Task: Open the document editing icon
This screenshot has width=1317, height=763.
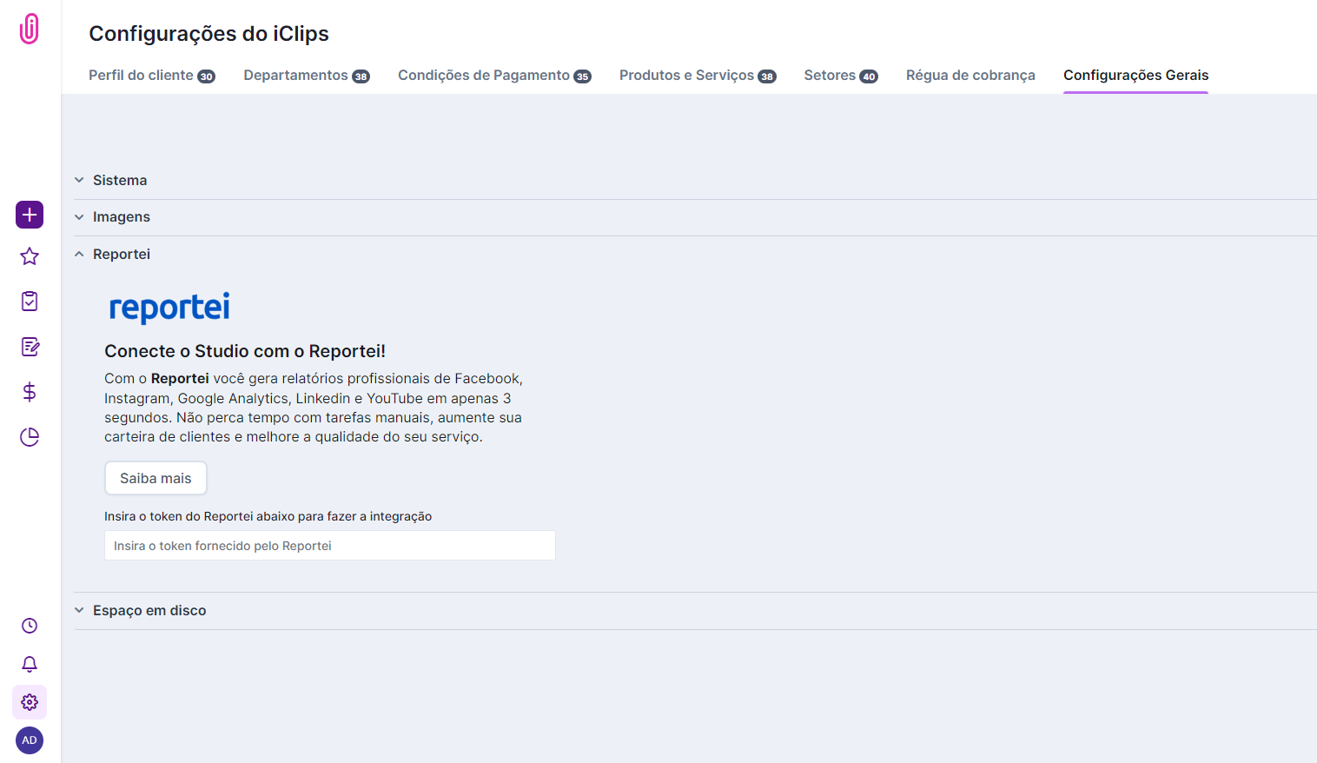Action: point(29,347)
